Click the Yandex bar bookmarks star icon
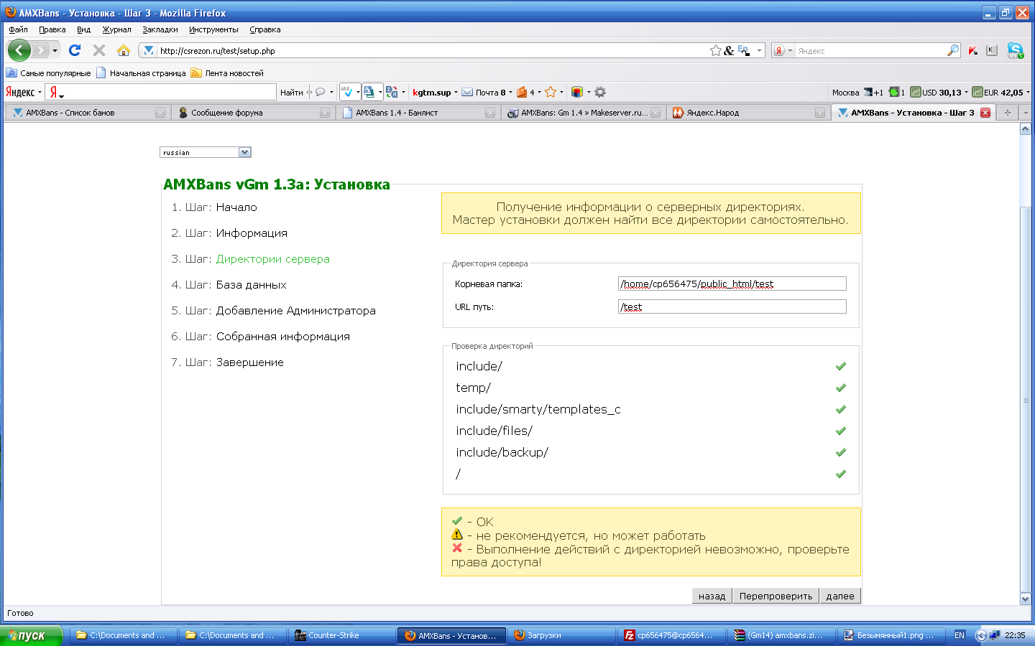This screenshot has width=1035, height=646. click(551, 92)
